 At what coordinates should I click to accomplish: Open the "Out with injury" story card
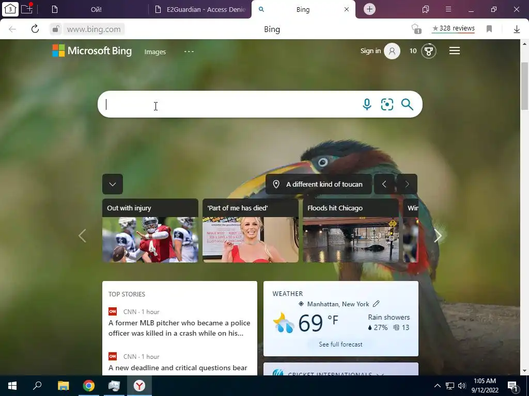point(150,230)
